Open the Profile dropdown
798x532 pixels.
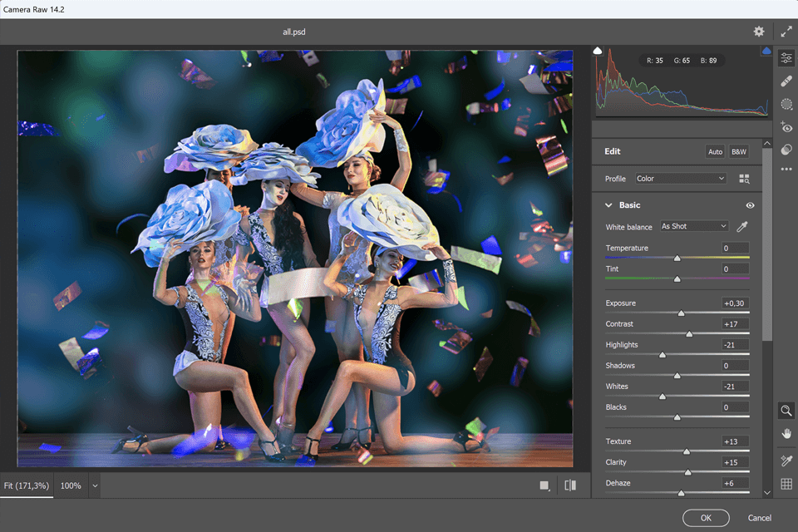[680, 179]
